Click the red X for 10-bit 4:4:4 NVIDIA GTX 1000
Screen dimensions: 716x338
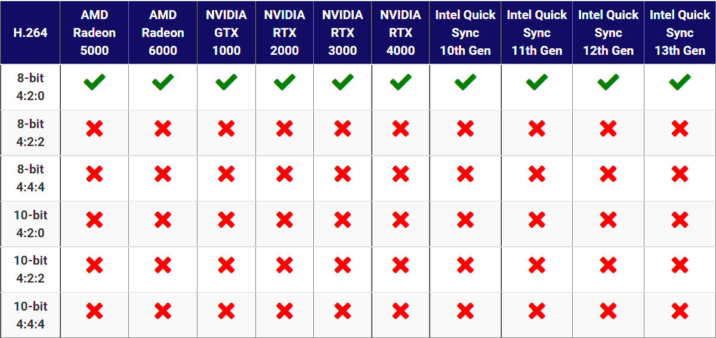point(226,311)
